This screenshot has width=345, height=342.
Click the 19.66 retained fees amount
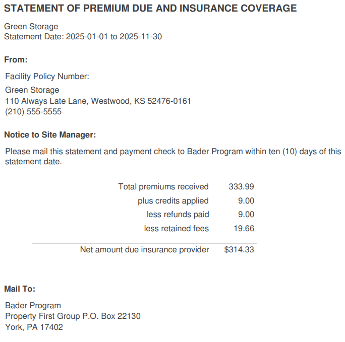click(244, 229)
